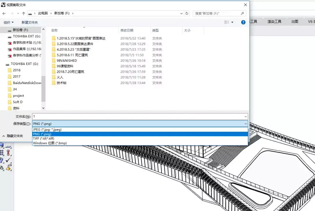Select the project folder in sidebar

[18, 96]
